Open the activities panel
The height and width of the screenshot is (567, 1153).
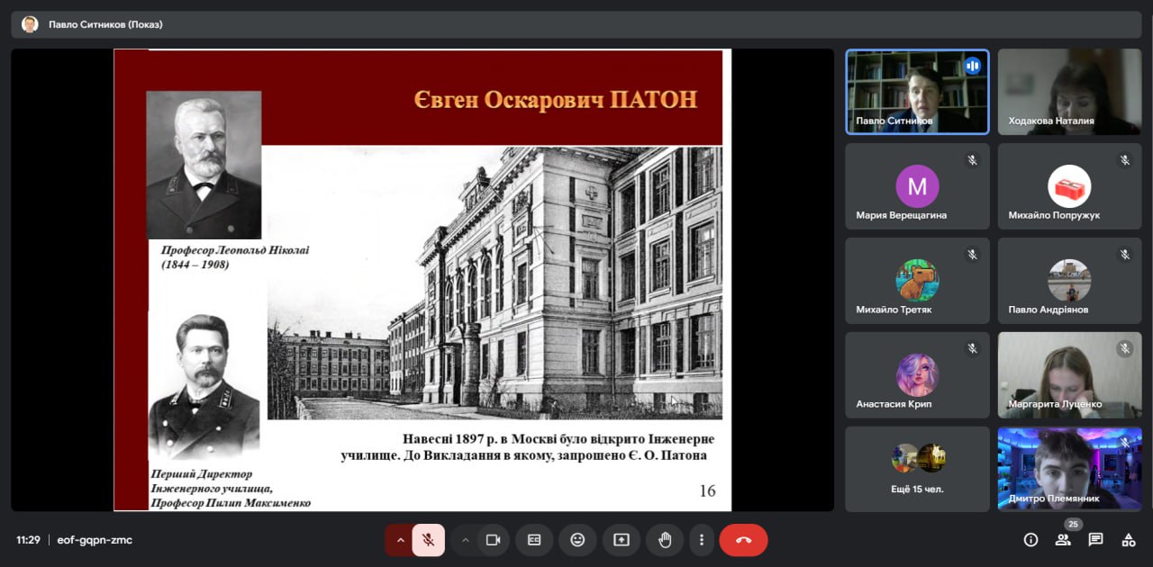coord(1128,540)
